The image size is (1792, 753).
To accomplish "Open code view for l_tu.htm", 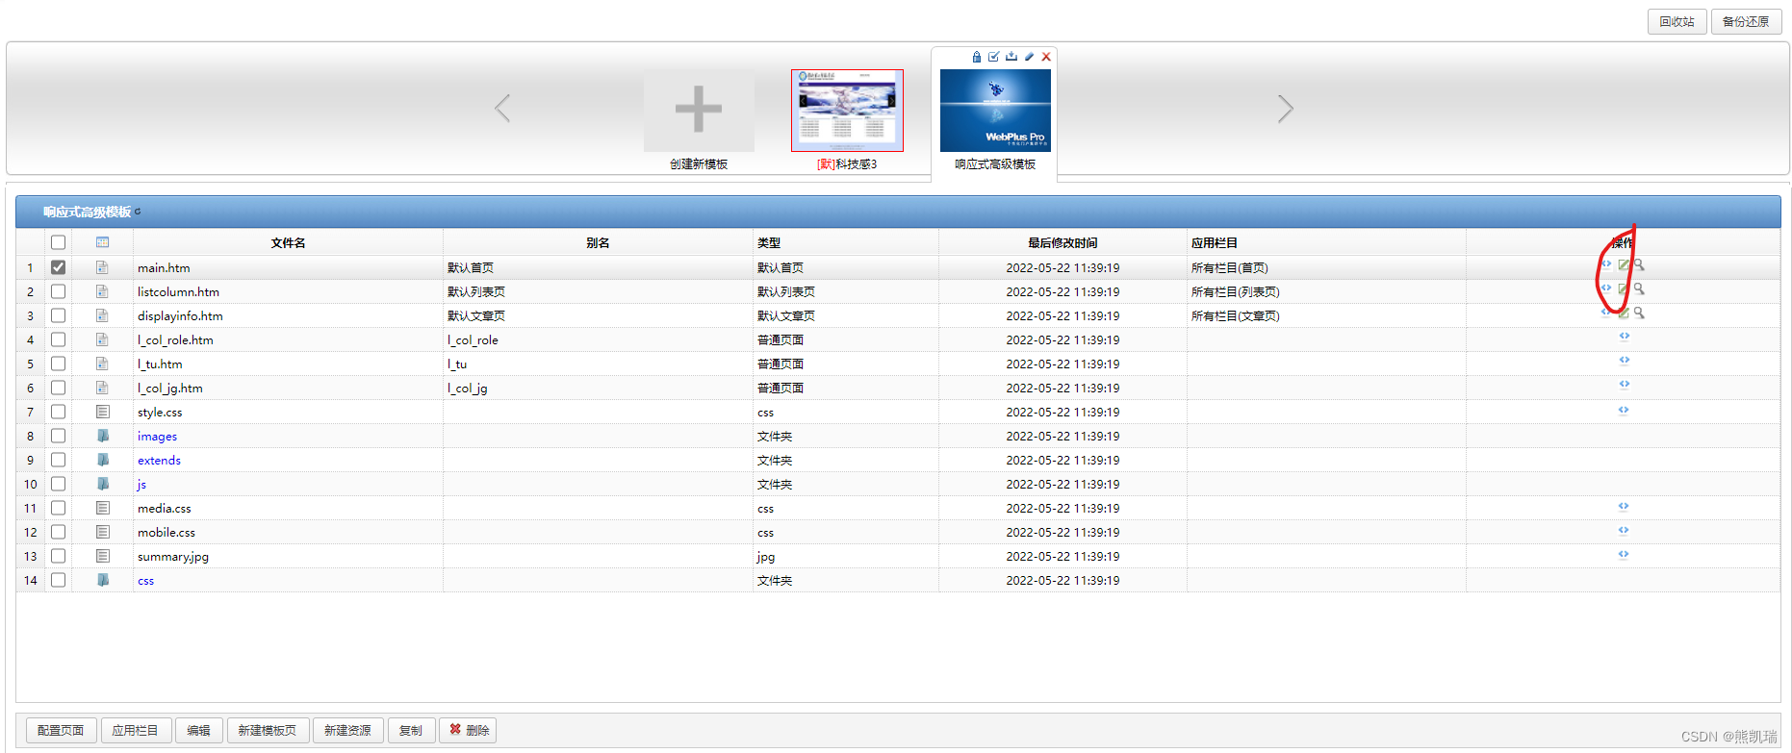I will [x=1624, y=361].
